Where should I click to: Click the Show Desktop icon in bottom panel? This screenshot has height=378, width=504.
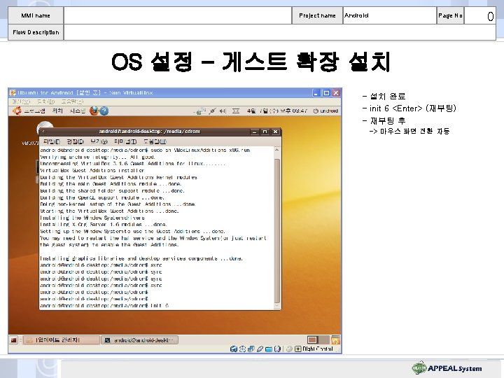click(14, 340)
